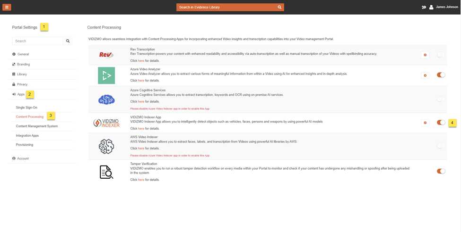The width and height of the screenshot is (461, 232).
Task: Click the Portal Settings search input field
Action: 37,41
